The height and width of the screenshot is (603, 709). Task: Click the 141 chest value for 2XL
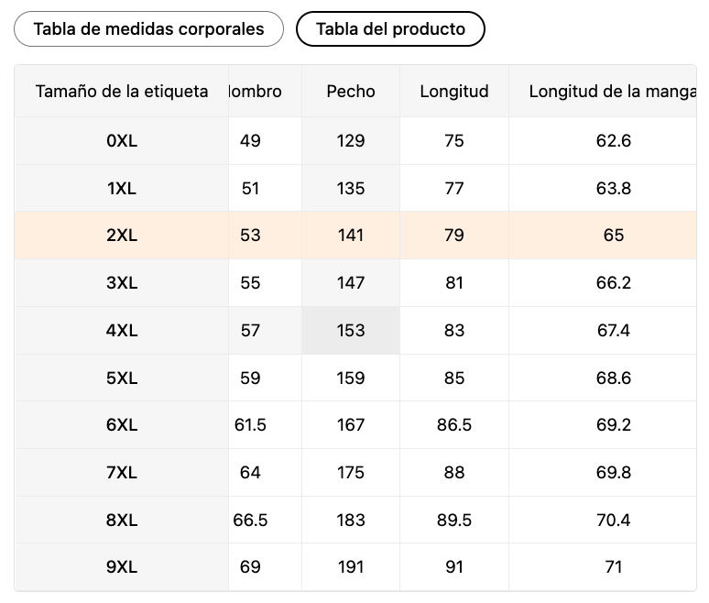351,236
